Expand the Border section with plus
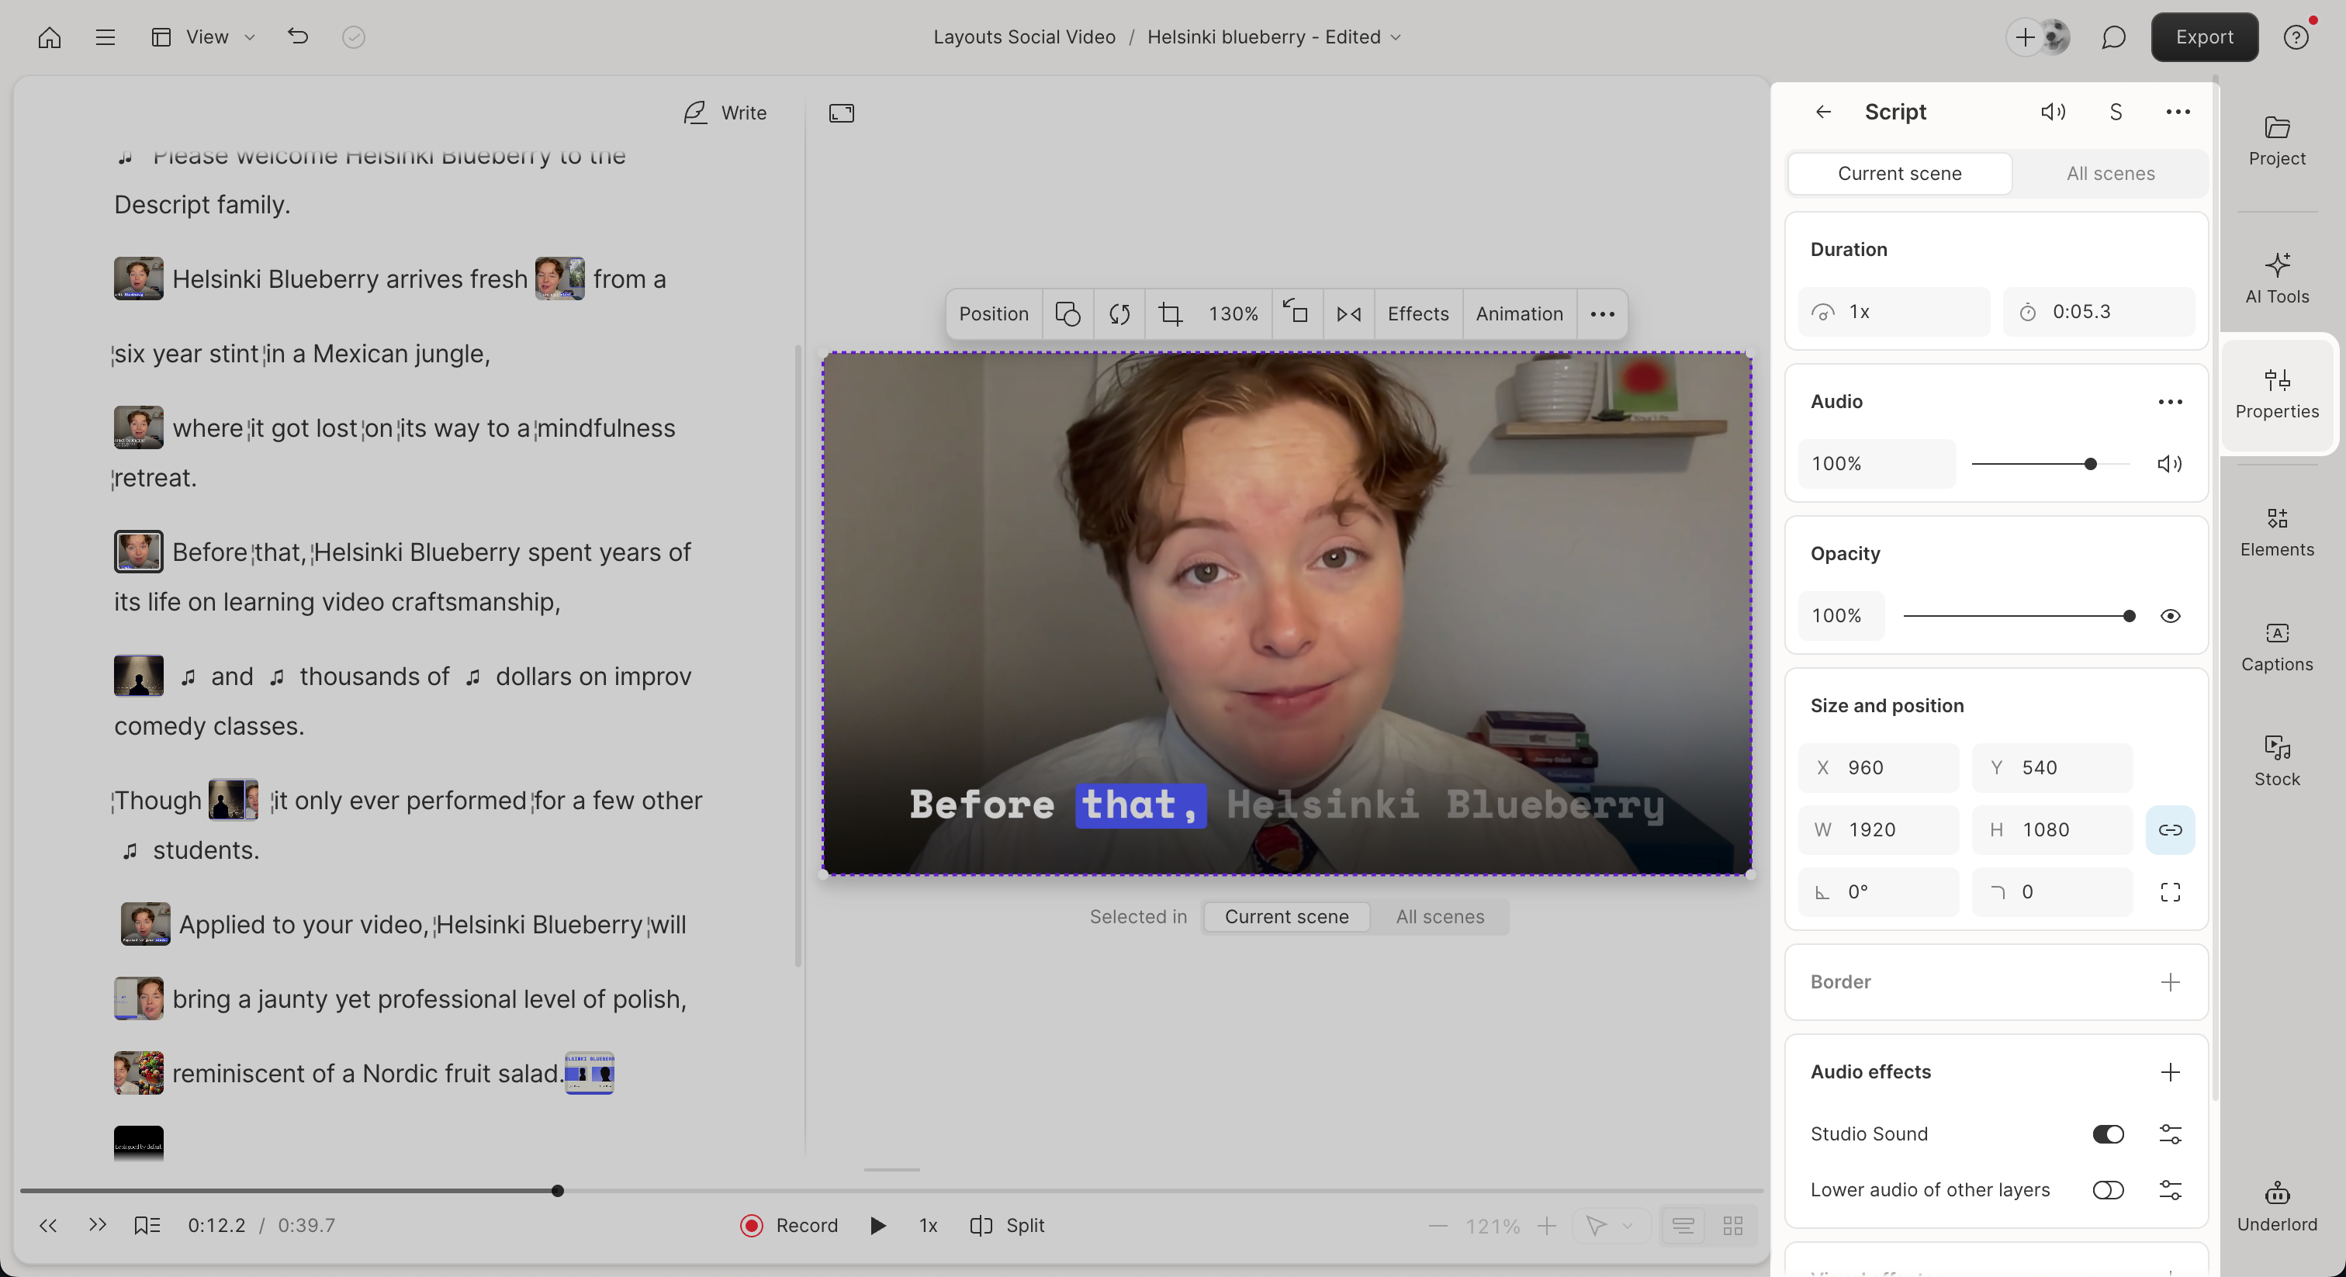This screenshot has width=2346, height=1277. pyautogui.click(x=2169, y=982)
